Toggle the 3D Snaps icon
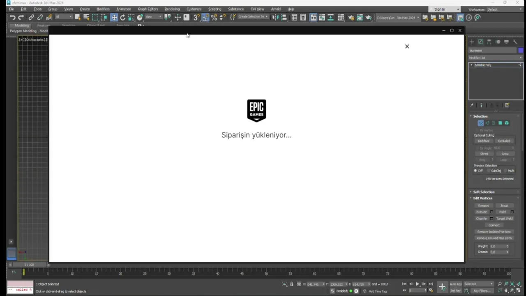526x296 pixels. (x=196, y=17)
